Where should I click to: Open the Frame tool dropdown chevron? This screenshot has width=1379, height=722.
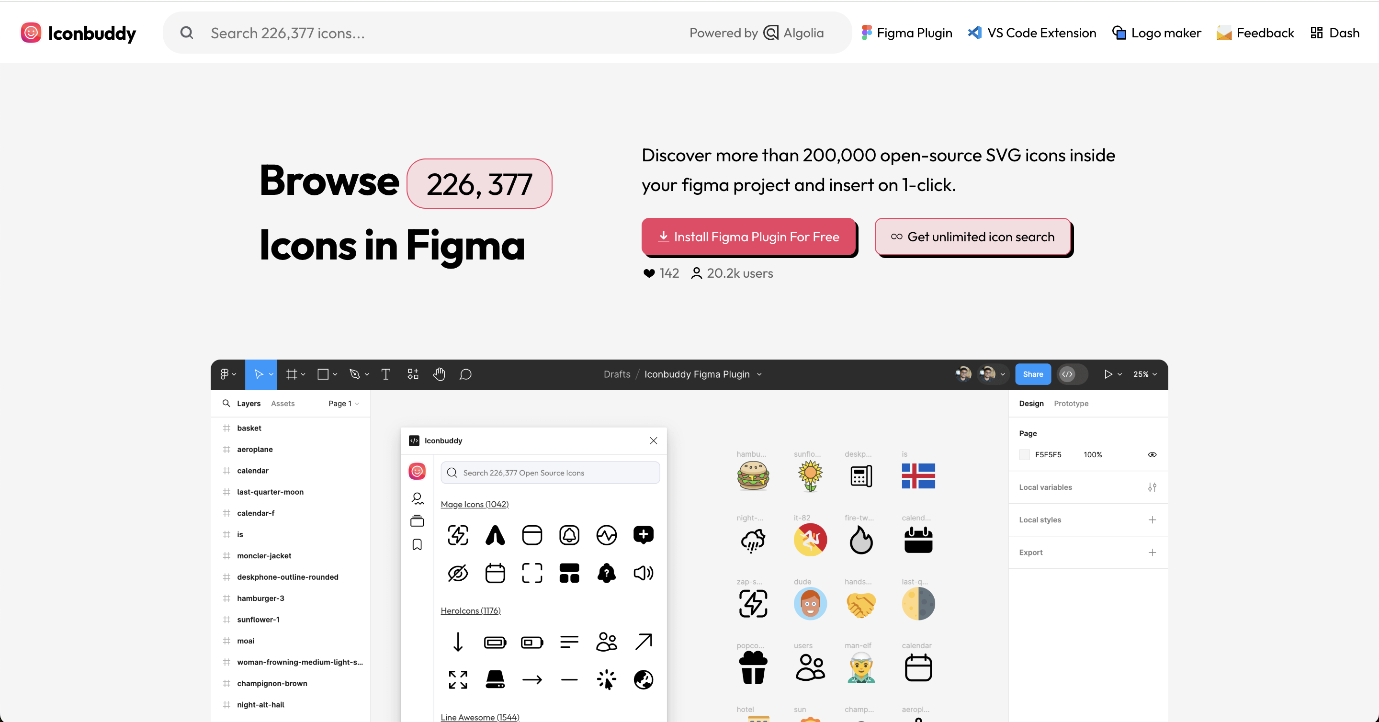coord(303,374)
